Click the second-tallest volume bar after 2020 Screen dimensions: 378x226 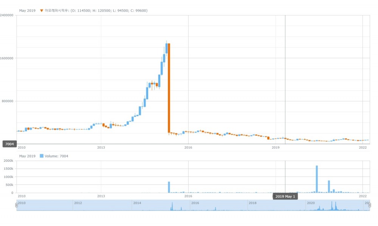tap(329, 186)
